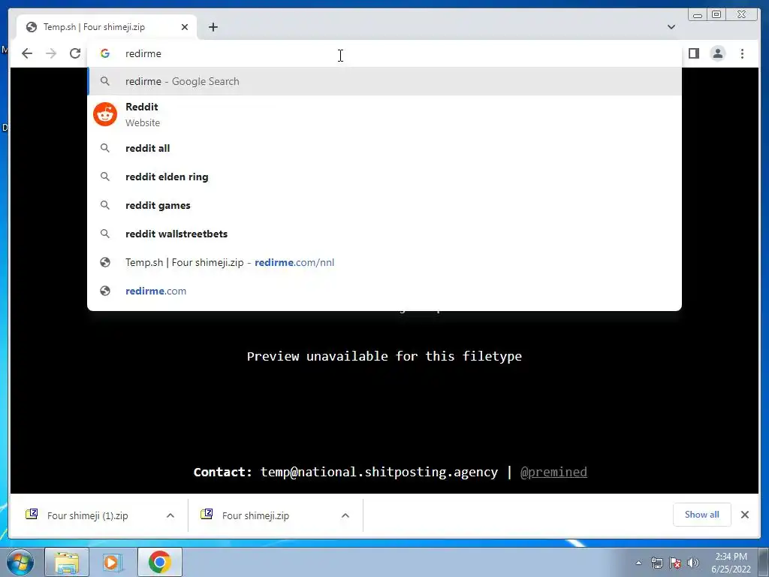Click the temp@national.shitposting.agency email text
Viewport: 769px width, 577px height.
point(379,472)
